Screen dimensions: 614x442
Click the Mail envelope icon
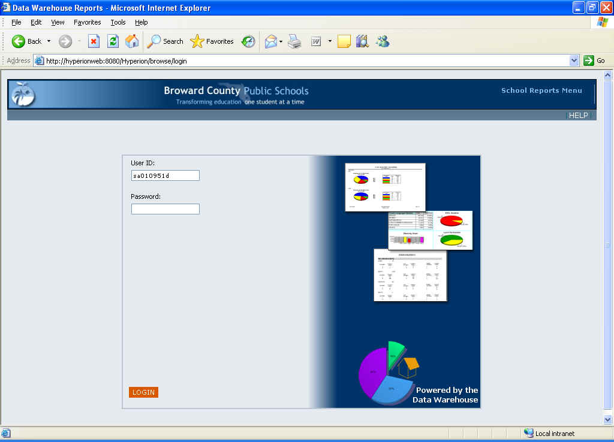tap(271, 41)
